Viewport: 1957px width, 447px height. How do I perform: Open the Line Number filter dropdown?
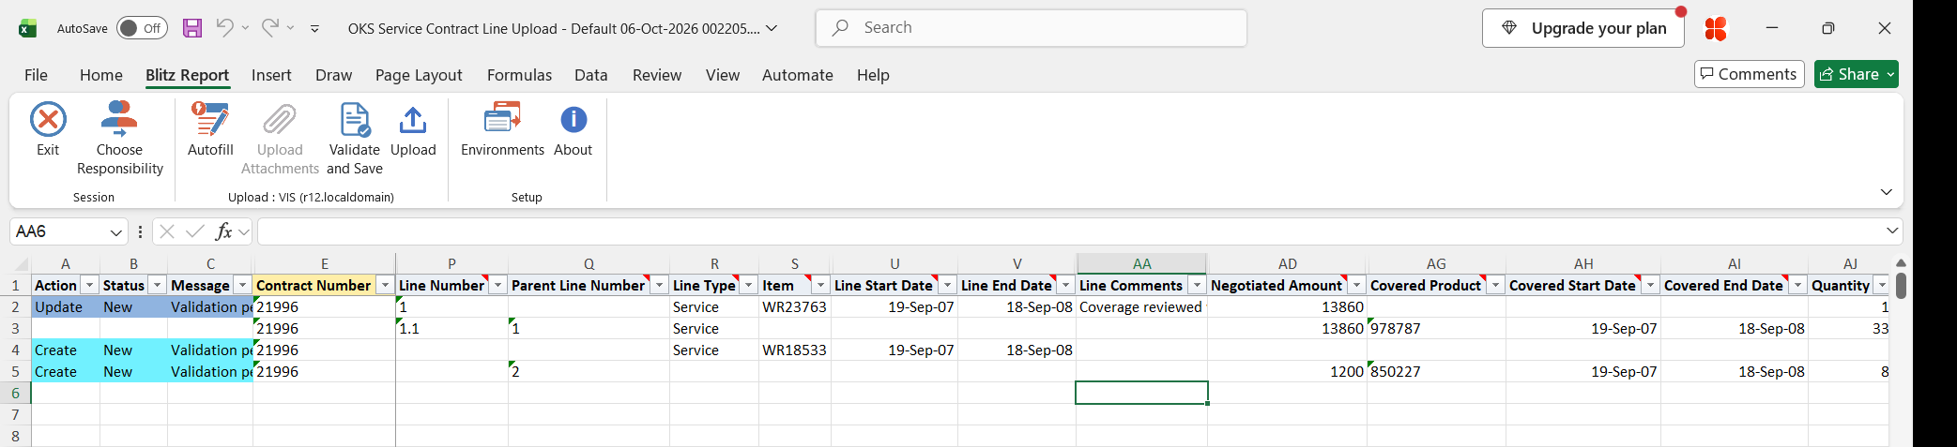pyautogui.click(x=498, y=285)
